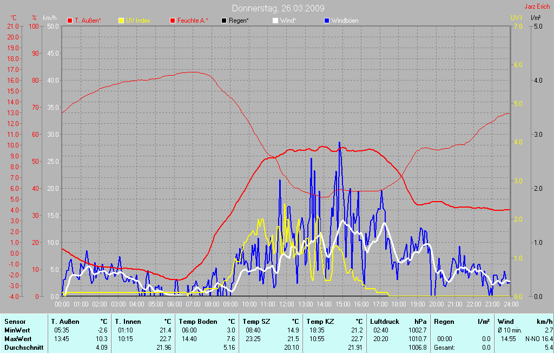Click the Ø 10 min. wind label

[510, 330]
